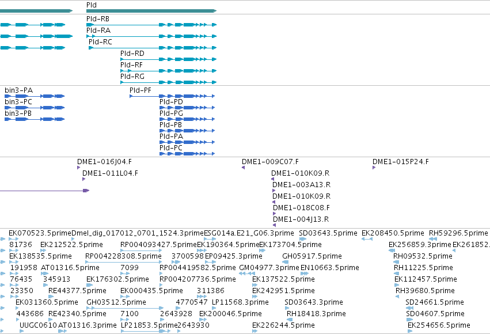Click the bin3-PA protein label
Image resolution: width=490 pixels, height=334 pixels.
[x=19, y=90]
